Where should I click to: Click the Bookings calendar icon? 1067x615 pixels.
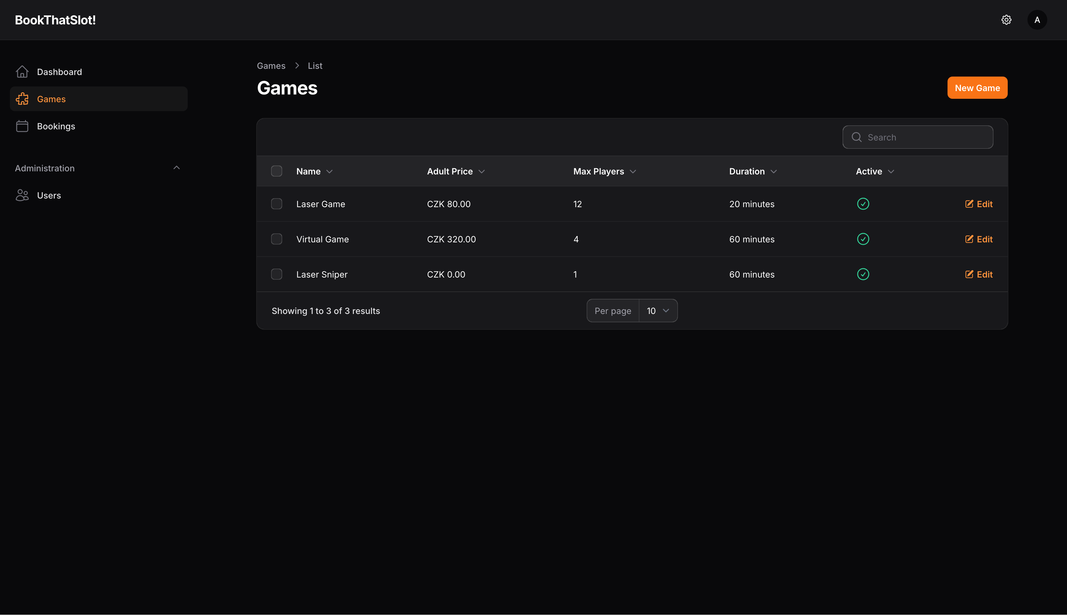pyautogui.click(x=22, y=126)
